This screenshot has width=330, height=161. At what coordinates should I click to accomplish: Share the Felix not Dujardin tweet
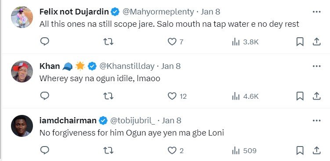point(316,42)
